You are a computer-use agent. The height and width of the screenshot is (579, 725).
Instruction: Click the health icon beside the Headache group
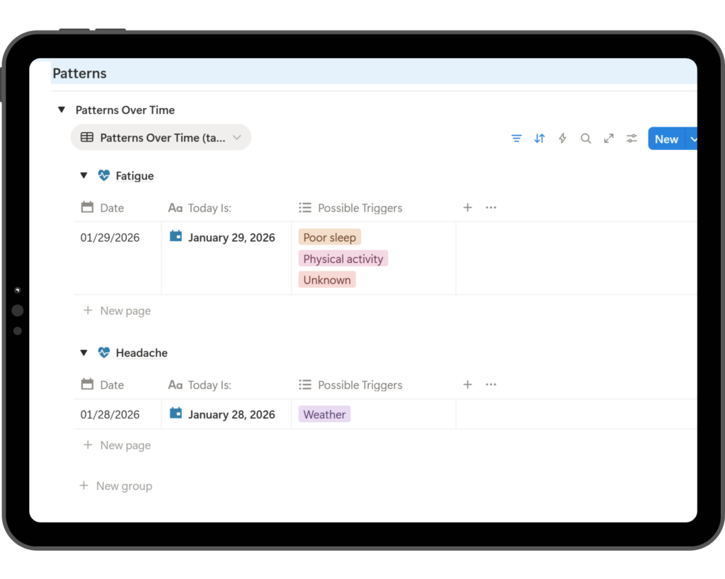pyautogui.click(x=104, y=353)
